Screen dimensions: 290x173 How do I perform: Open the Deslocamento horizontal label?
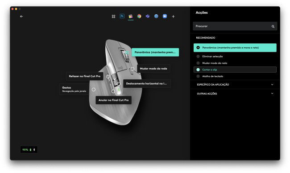(146, 83)
